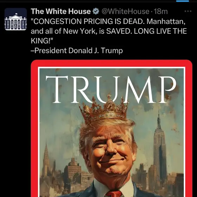
Task: Click the 'LONG LIVE THE' text line
Action: [x=160, y=31]
